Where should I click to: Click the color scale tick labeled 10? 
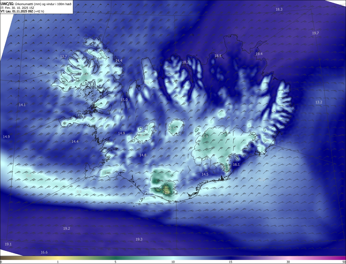click(x=173, y=262)
